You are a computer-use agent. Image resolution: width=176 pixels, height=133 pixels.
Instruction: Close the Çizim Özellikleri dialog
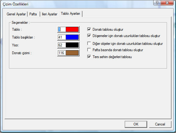(167, 3)
